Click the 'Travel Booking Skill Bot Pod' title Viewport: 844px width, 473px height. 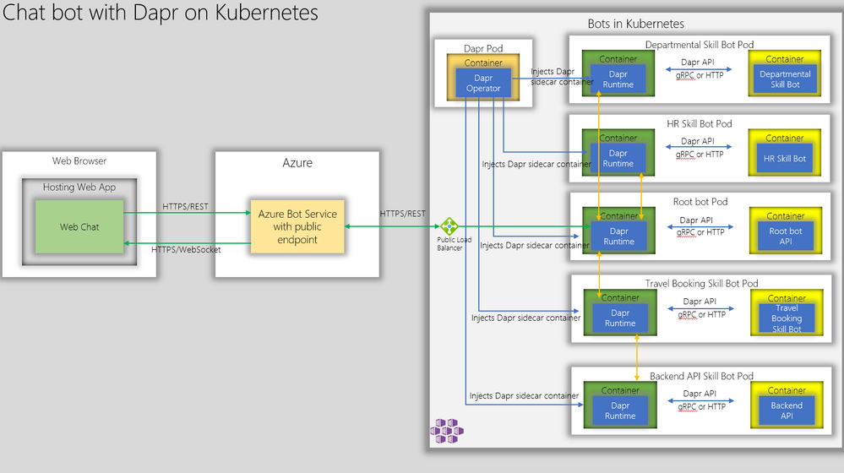(701, 284)
